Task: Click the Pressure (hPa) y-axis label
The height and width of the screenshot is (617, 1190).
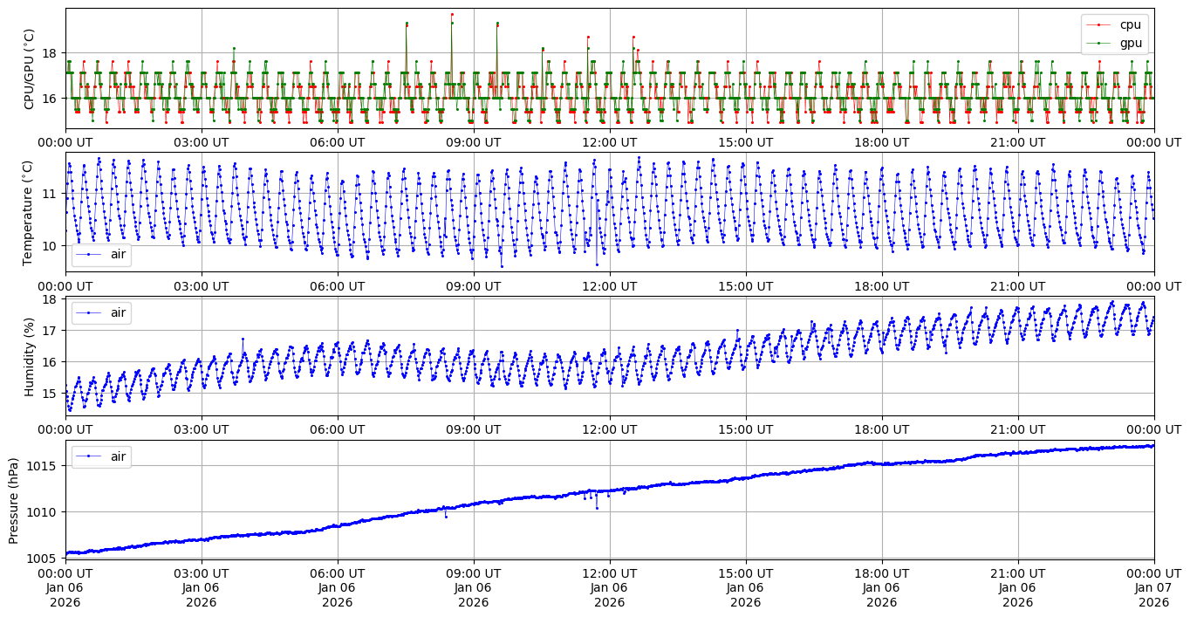Action: click(13, 499)
